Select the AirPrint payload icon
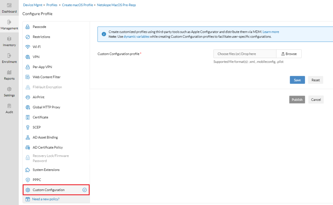 click(x=28, y=97)
